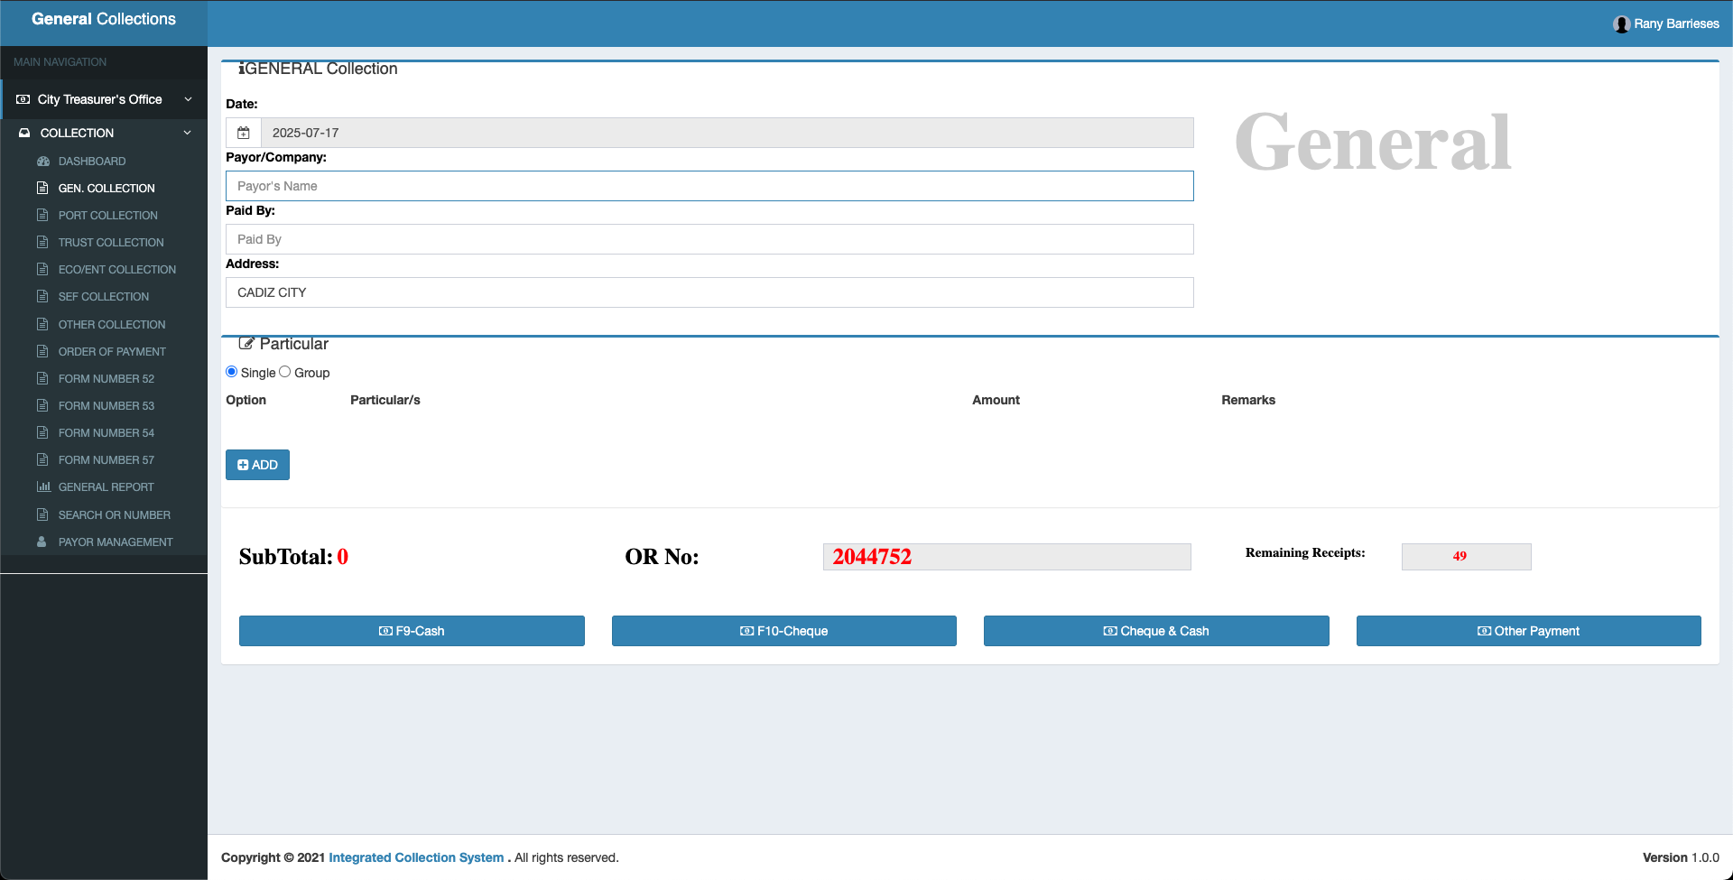Pay using the F9-Cash button
Image resolution: width=1733 pixels, height=880 pixels.
pyautogui.click(x=412, y=631)
